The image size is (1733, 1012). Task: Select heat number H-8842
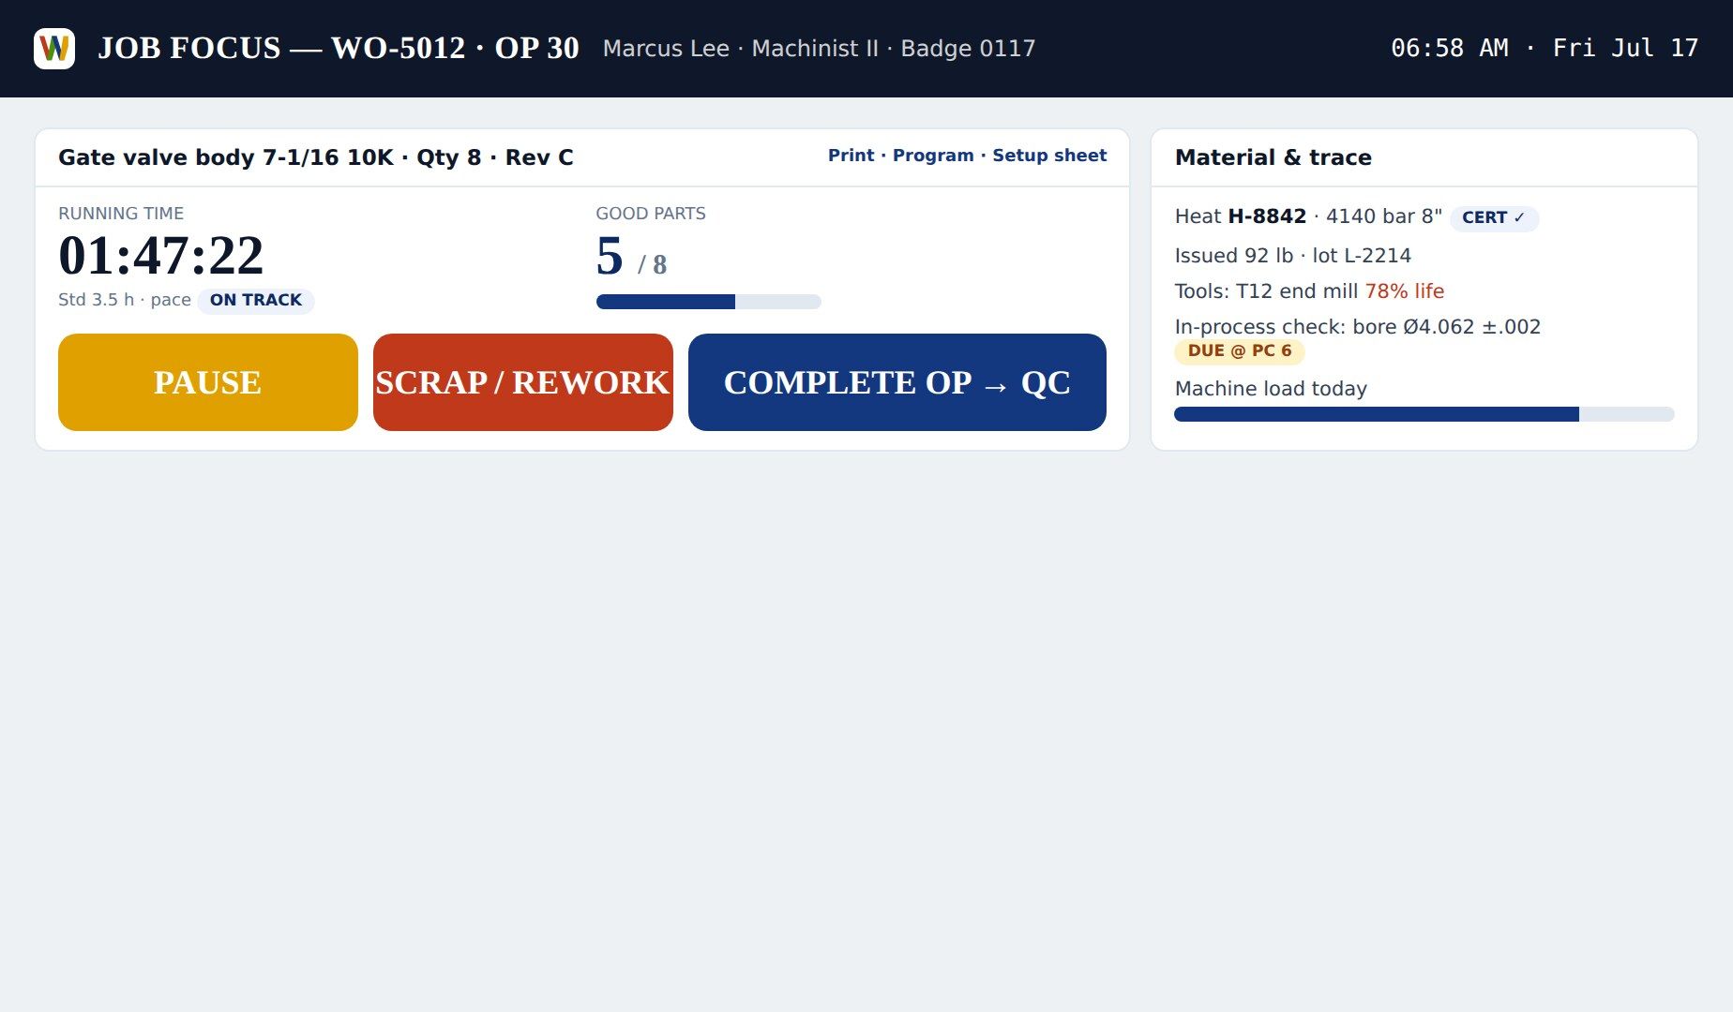coord(1267,216)
